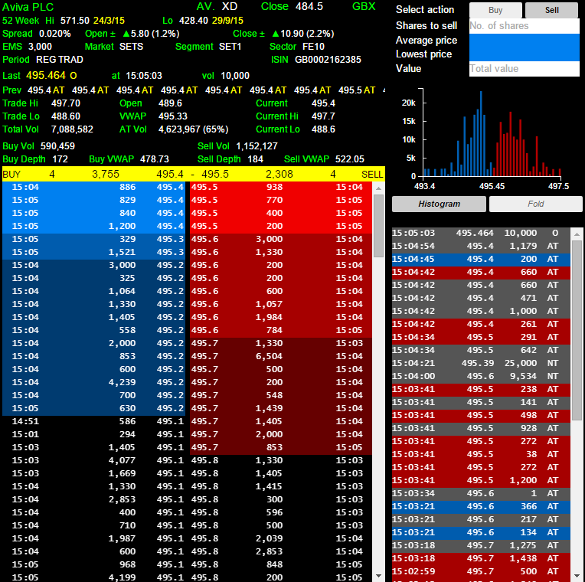Click the Sell VWAP value 522.05
585x582 pixels.
[350, 159]
